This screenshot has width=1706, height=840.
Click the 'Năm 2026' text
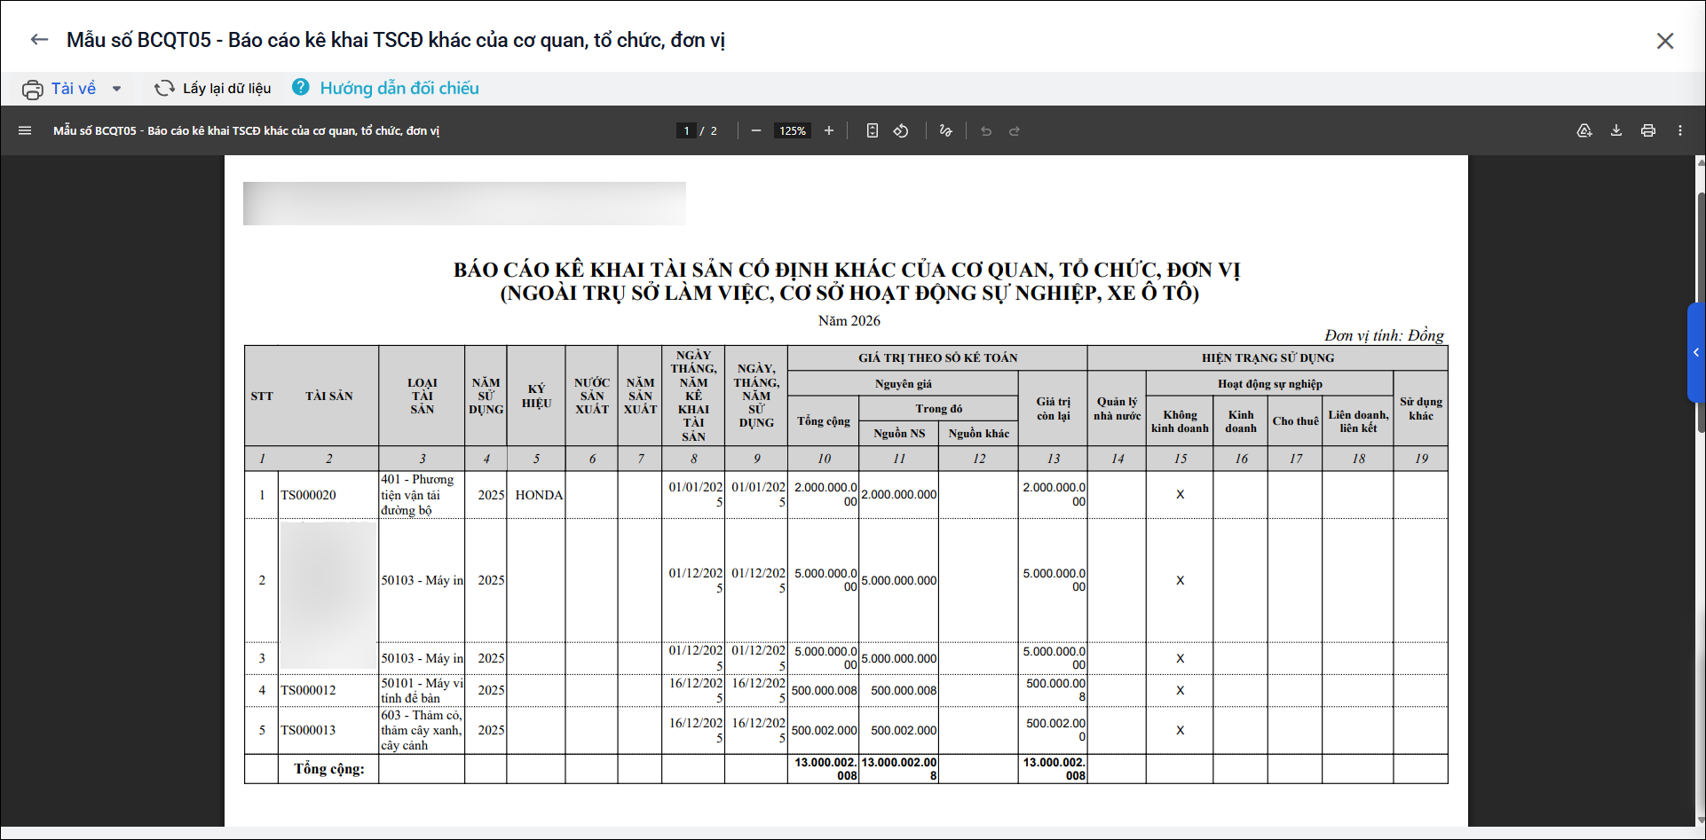click(x=849, y=320)
